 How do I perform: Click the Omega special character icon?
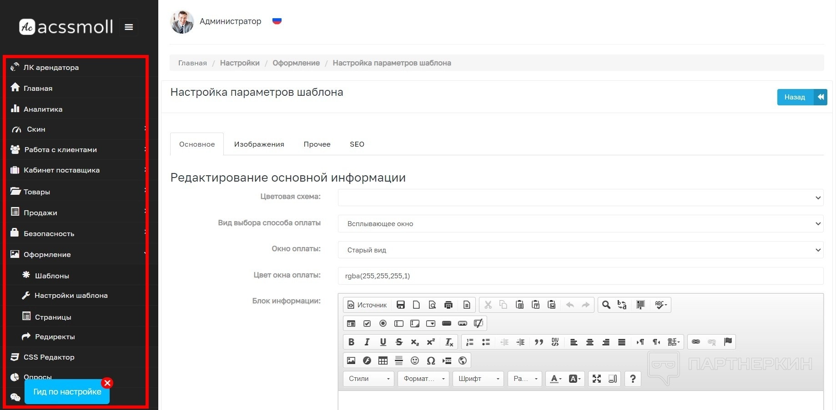(431, 361)
